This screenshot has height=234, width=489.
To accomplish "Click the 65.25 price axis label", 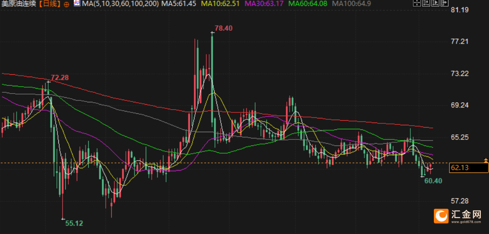I will tap(460, 137).
